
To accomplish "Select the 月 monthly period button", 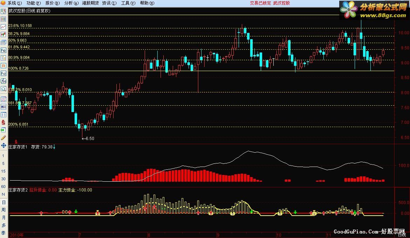I will (4, 218).
